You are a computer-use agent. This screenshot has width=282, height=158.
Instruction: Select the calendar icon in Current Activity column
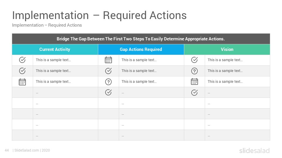tap(22, 82)
